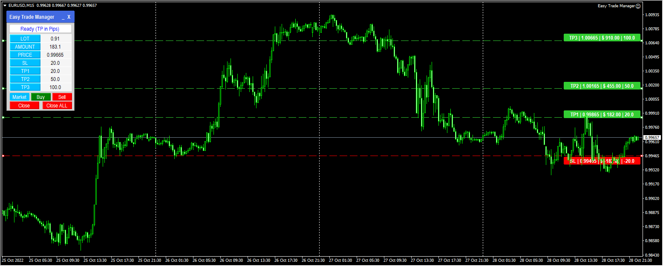Select the TP3 button in Easy Trade Manager

pyautogui.click(x=25, y=87)
